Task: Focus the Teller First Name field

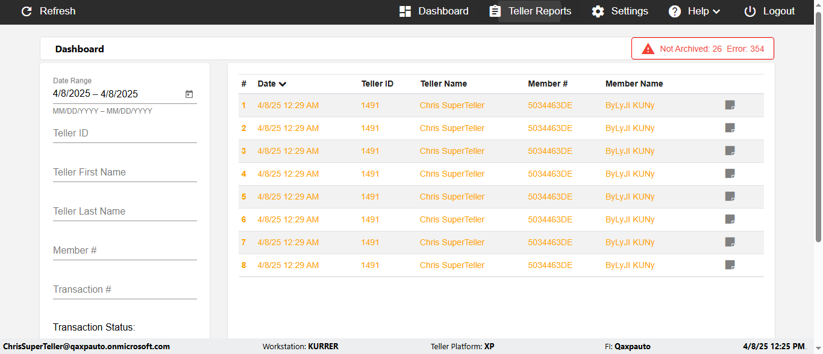Action: pos(125,172)
